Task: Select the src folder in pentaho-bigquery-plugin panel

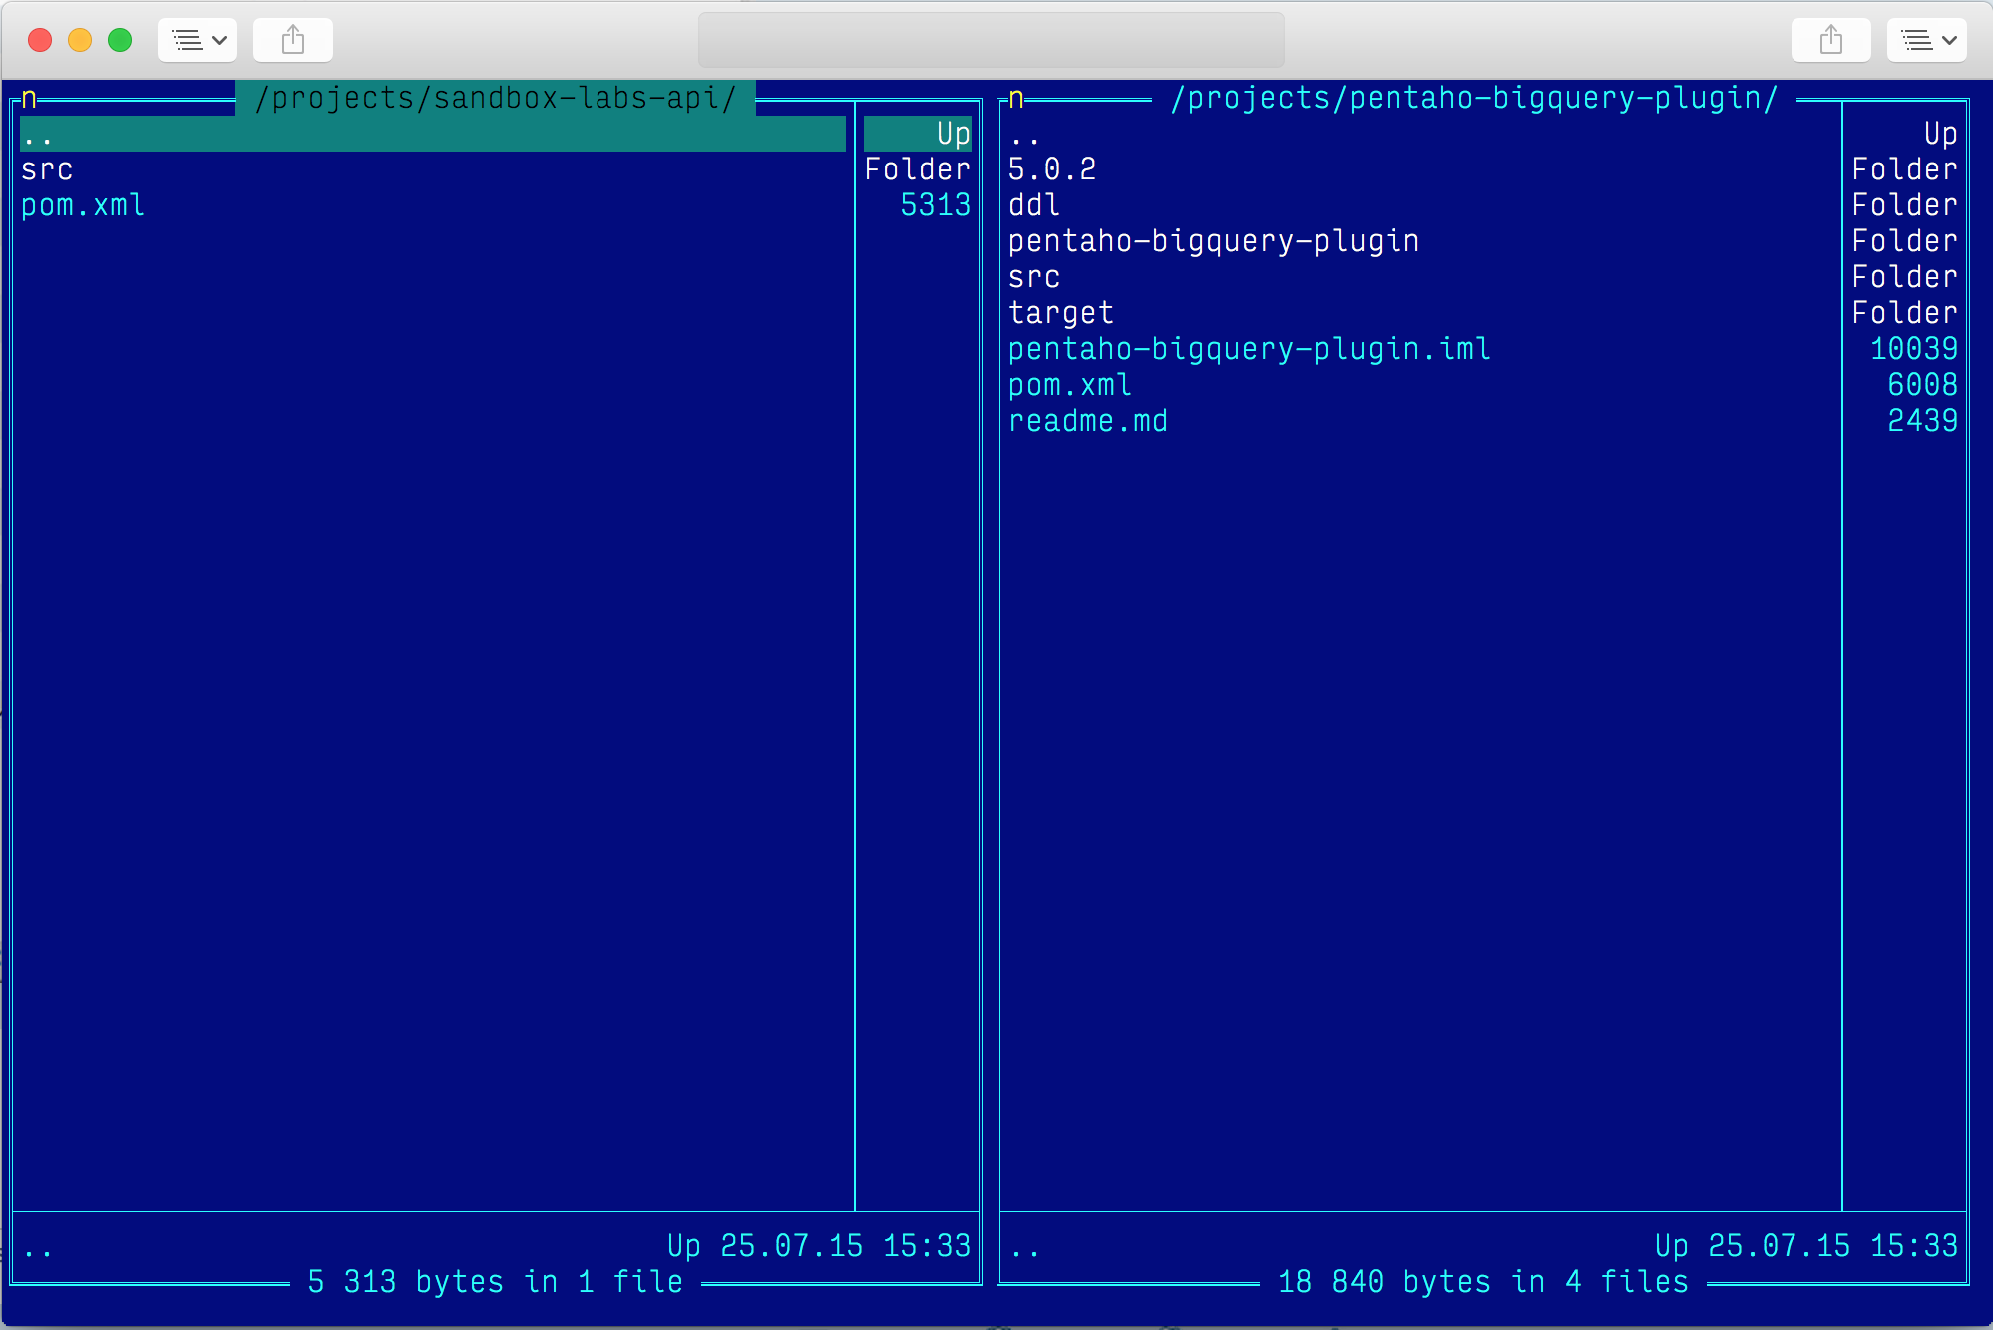Action: (x=1034, y=277)
